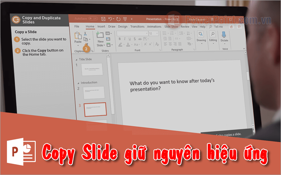Select slide 3 thumbnail
281x175 pixels.
[x=95, y=110]
